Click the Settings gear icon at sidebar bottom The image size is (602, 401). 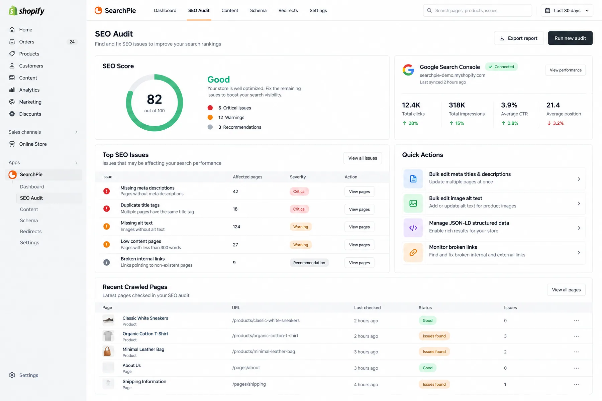point(12,375)
